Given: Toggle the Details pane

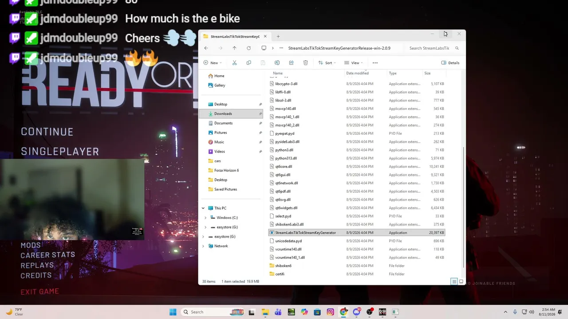Looking at the screenshot, I should [450, 63].
